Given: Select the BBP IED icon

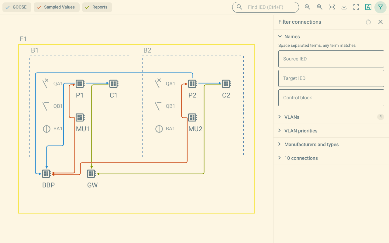Looking at the screenshot, I should [46, 173].
